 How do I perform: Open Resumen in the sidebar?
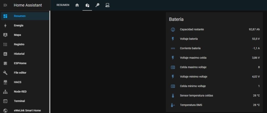(x=20, y=16)
